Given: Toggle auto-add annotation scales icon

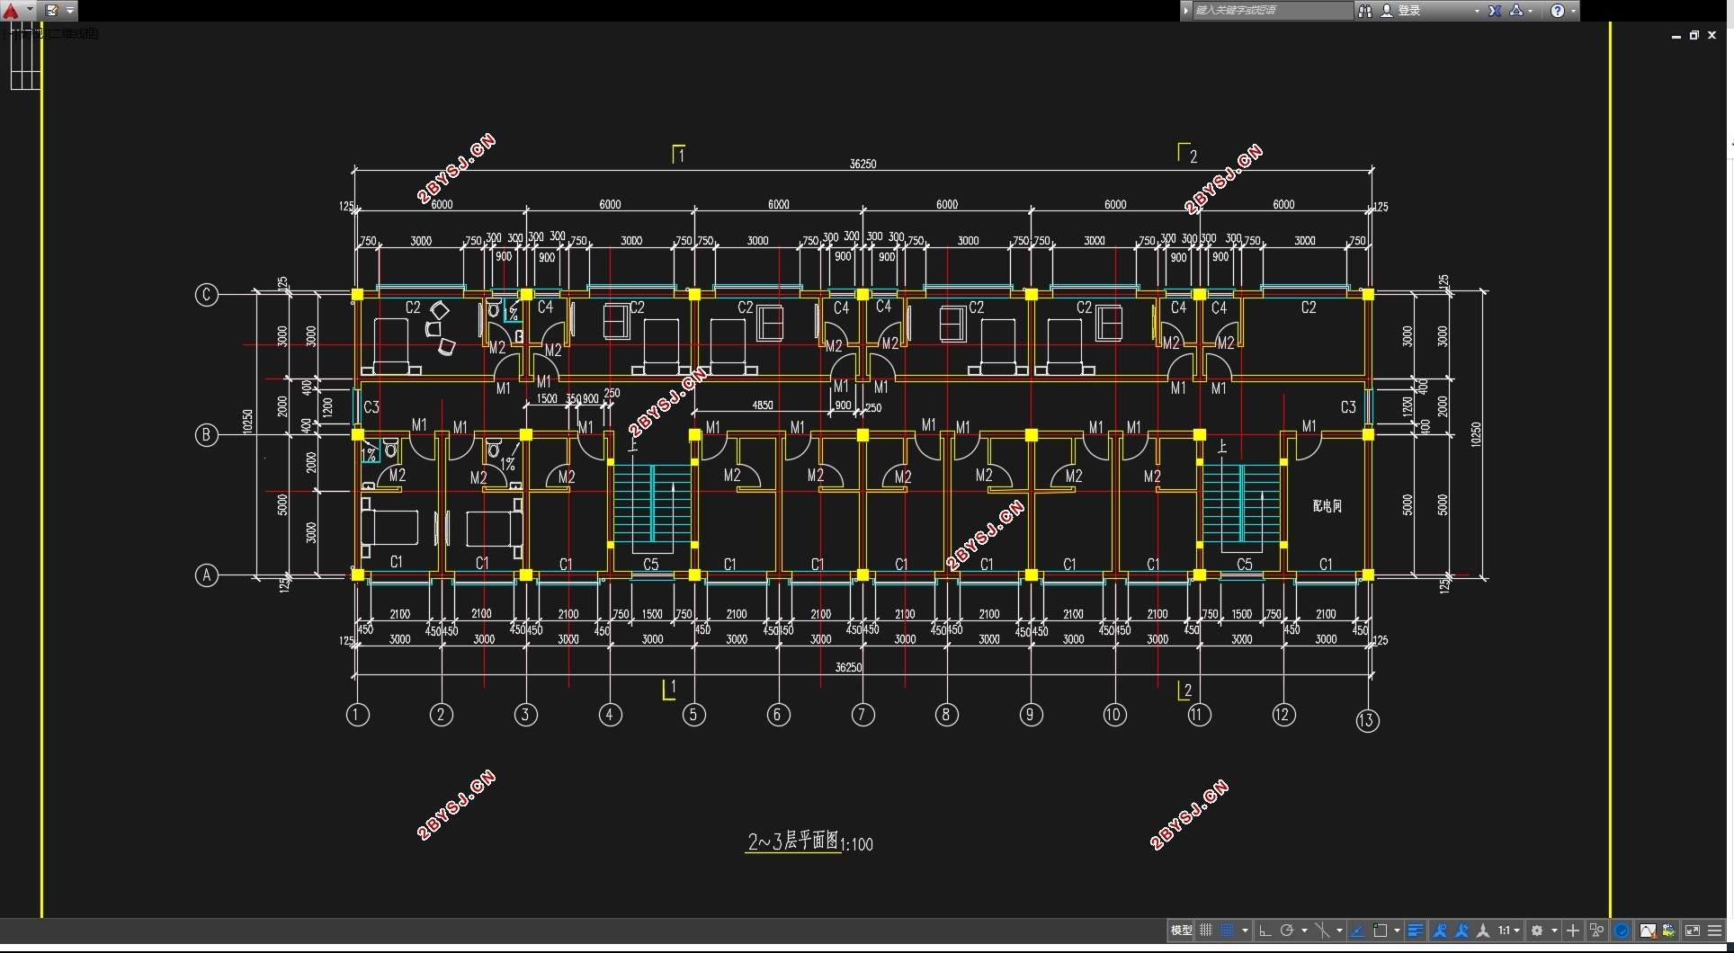Looking at the screenshot, I should click(1461, 931).
